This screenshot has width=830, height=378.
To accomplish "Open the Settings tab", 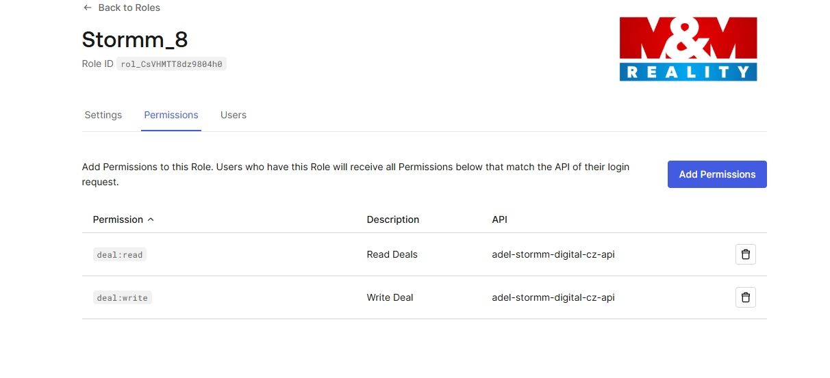I will coord(103,115).
